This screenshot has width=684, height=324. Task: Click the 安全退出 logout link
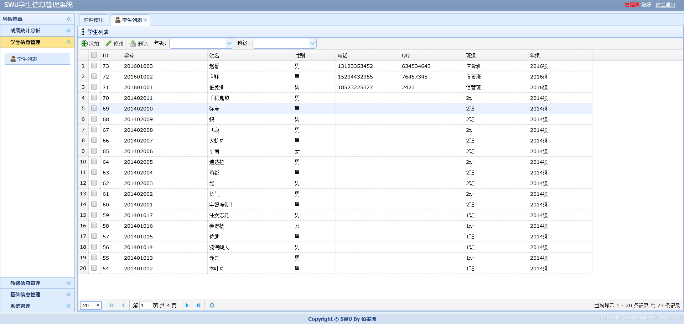coord(665,5)
